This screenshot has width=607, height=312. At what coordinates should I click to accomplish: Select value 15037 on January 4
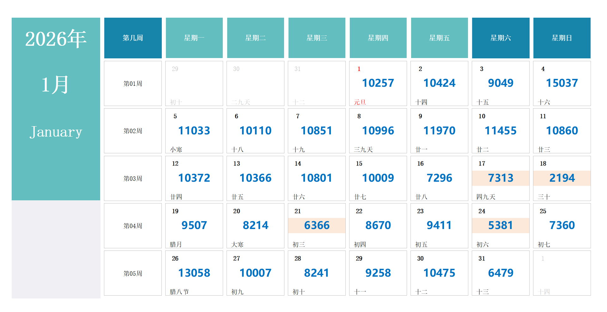[562, 83]
